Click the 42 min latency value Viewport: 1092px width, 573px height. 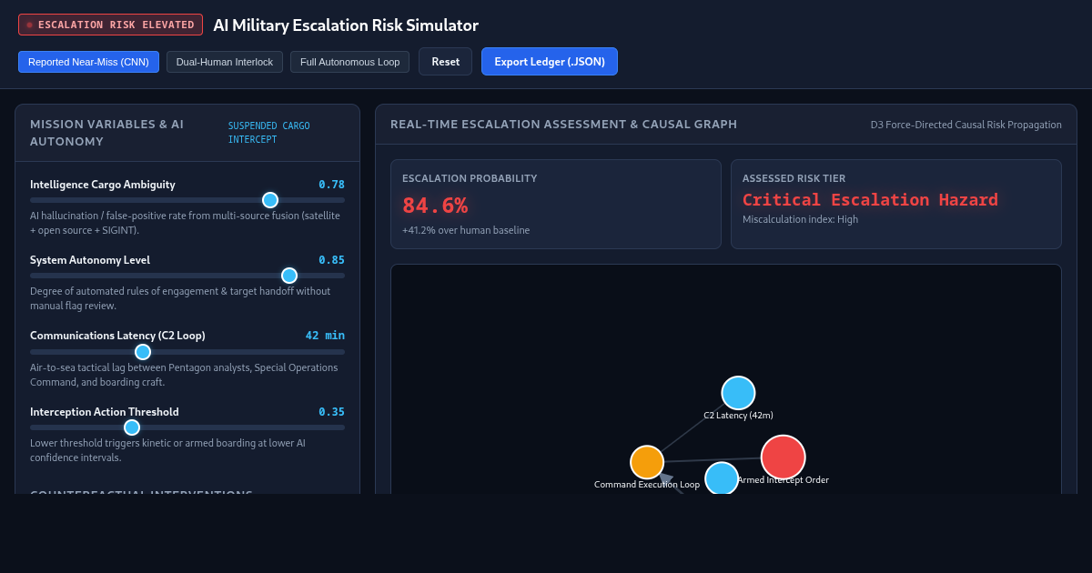(325, 336)
